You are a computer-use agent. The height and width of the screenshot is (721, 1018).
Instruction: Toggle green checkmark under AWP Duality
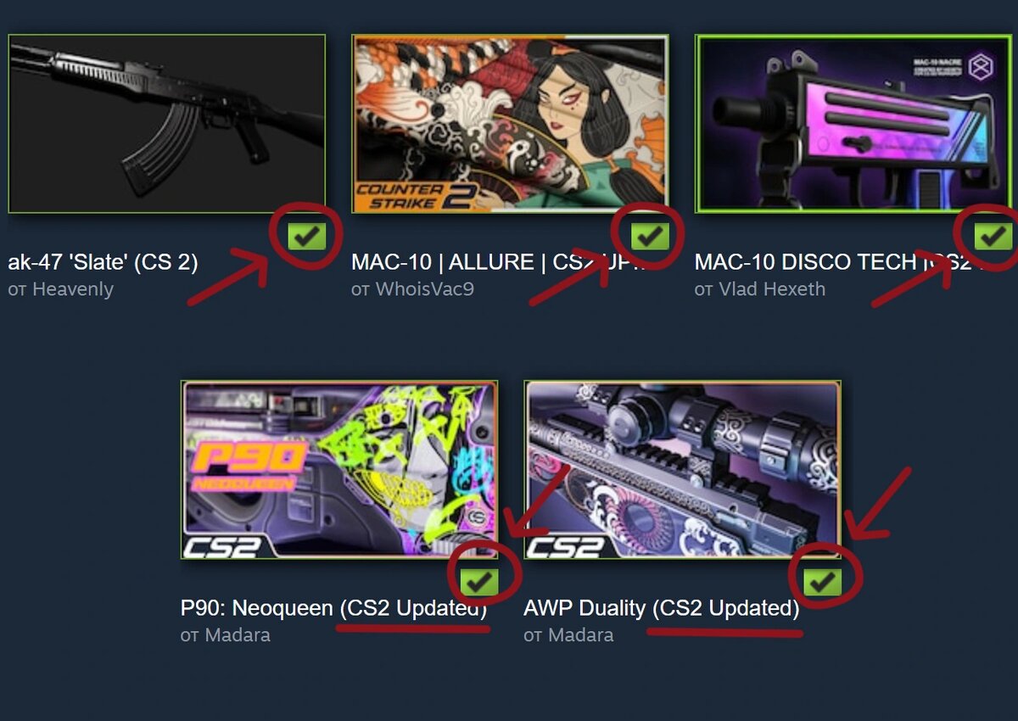(821, 581)
